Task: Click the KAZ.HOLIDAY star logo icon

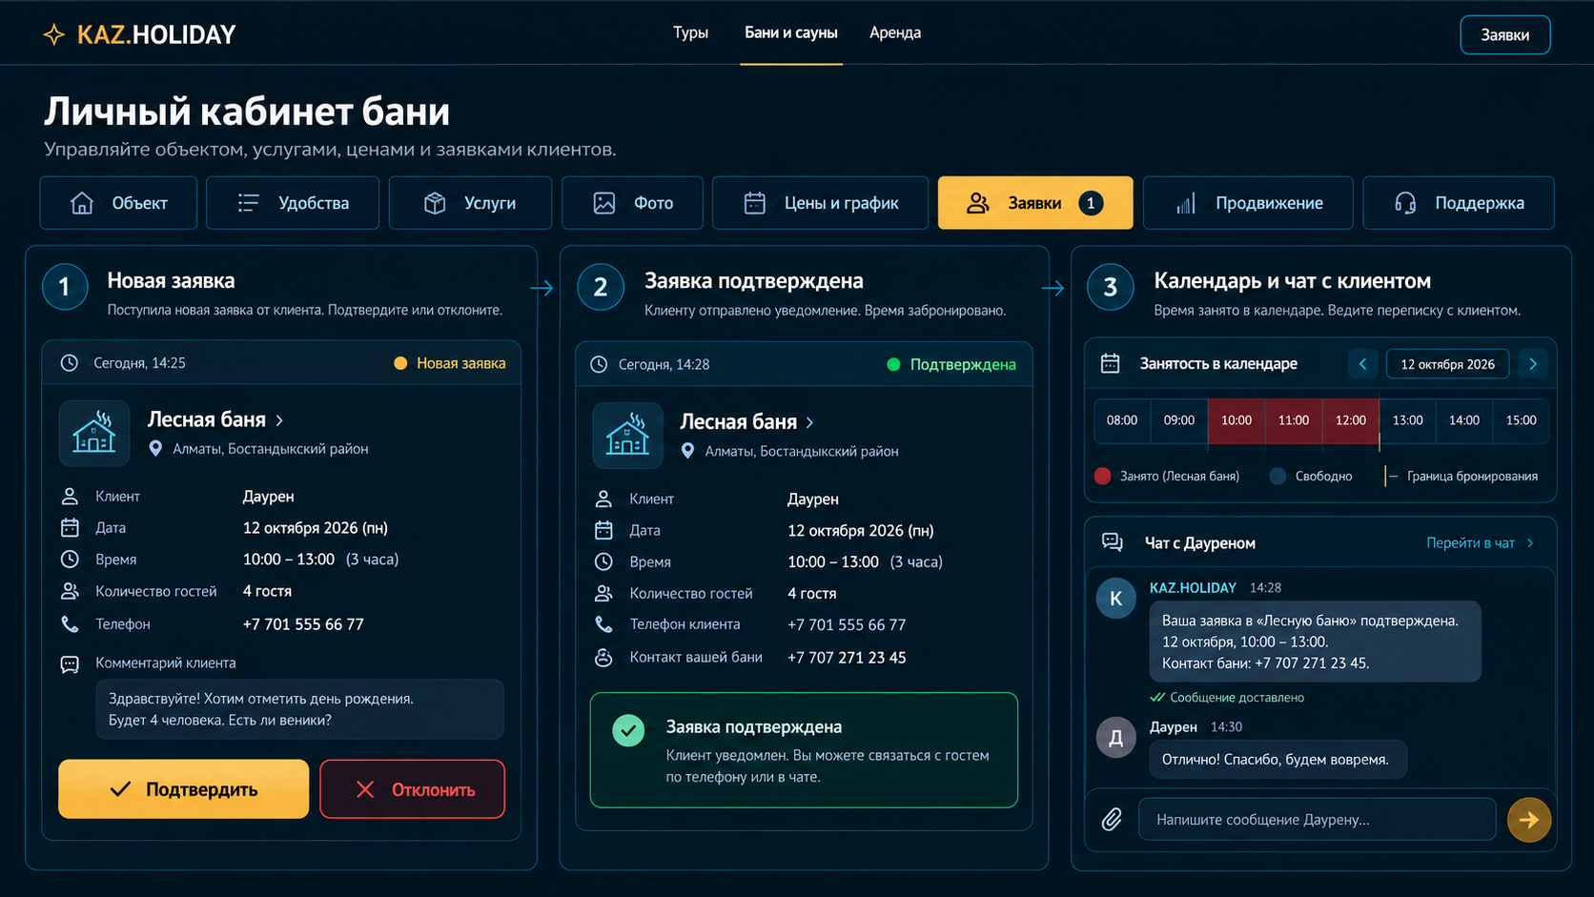Action: pyautogui.click(x=54, y=34)
